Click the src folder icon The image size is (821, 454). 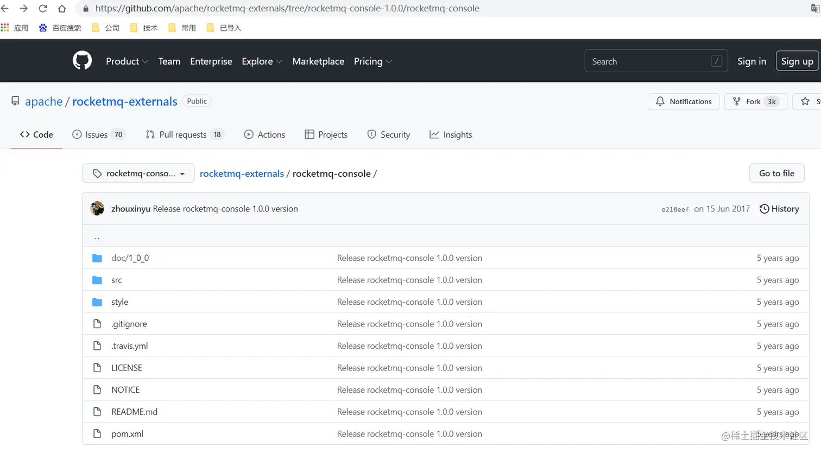point(97,280)
